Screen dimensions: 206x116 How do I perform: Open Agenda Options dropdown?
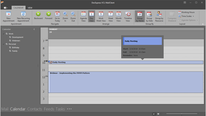pos(188,20)
